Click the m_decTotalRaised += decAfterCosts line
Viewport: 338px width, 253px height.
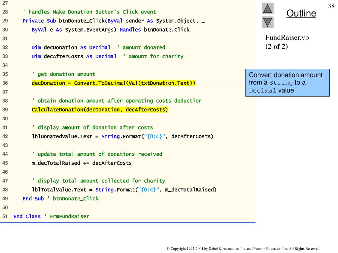82,163
